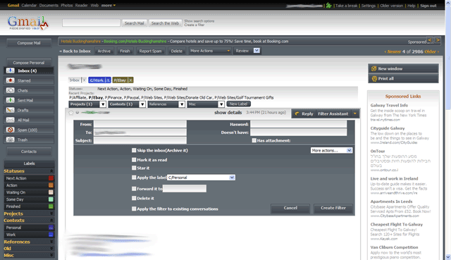Check Apply filter to existing conversations
Screen dimensions: 451x260
[x=134, y=209]
